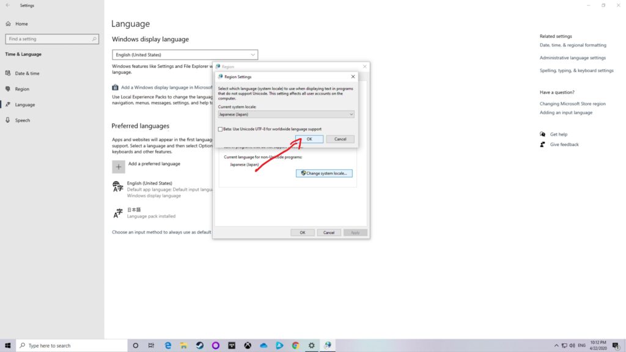Open Administrative language settings link

click(572, 58)
